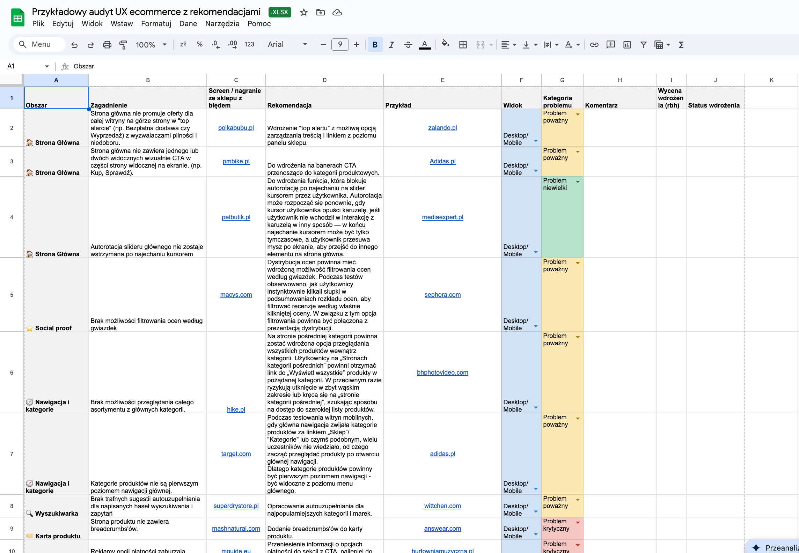Select the Status wdrożenia header cell
The width and height of the screenshot is (799, 553).
pos(715,98)
